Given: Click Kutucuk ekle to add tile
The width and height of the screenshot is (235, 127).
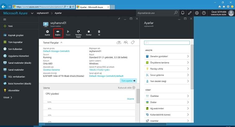Looking at the screenshot, I should (126, 88).
